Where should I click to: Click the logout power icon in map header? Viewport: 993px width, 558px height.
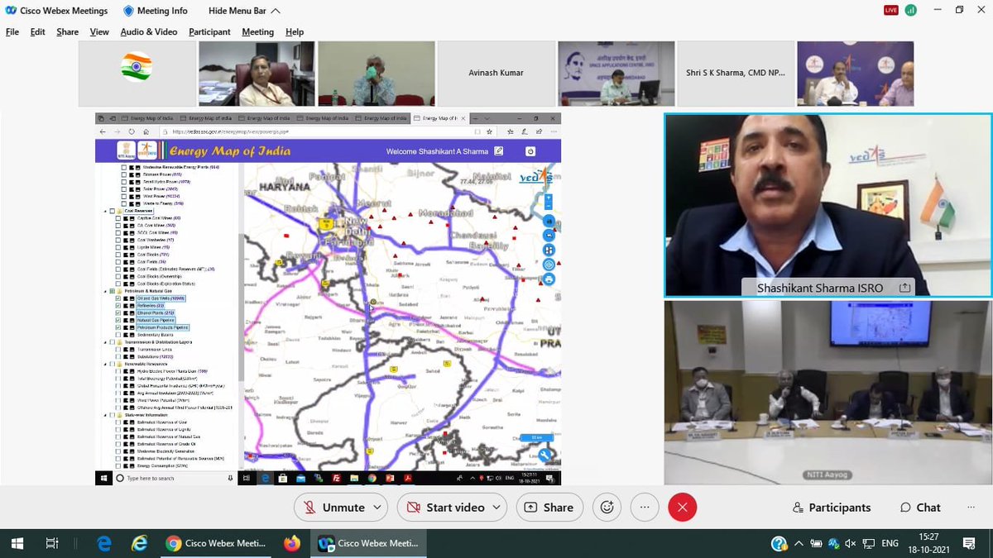(x=530, y=151)
